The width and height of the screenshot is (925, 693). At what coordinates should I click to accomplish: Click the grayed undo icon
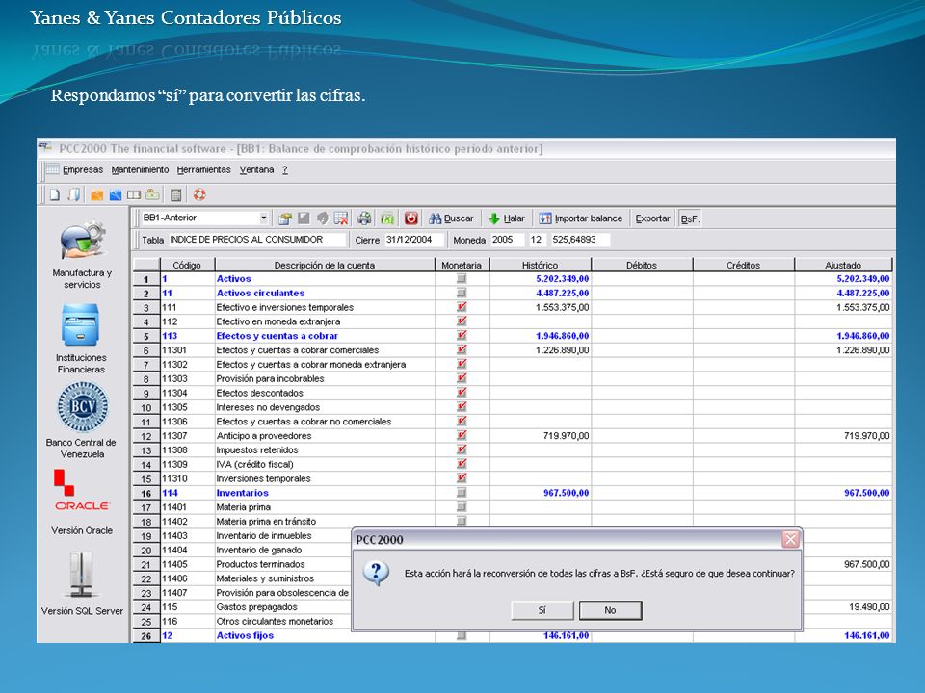click(x=322, y=218)
